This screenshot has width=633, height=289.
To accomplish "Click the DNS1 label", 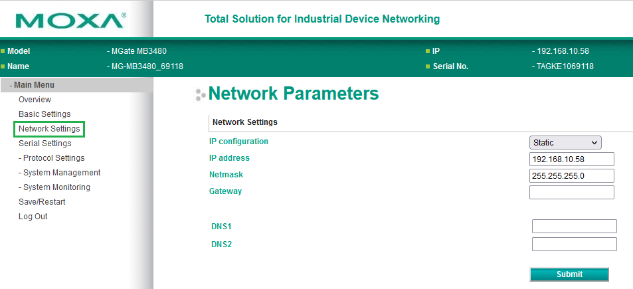I will (x=221, y=227).
